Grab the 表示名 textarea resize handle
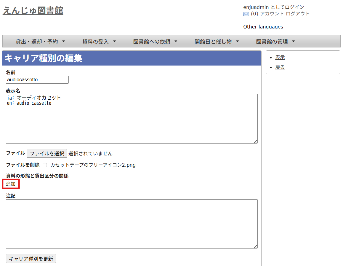Image resolution: width=343 pixels, height=266 pixels. pyautogui.click(x=256, y=142)
